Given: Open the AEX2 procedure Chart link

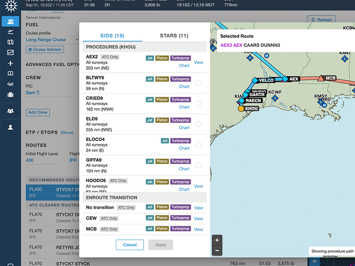Looking at the screenshot, I should click(x=184, y=66).
